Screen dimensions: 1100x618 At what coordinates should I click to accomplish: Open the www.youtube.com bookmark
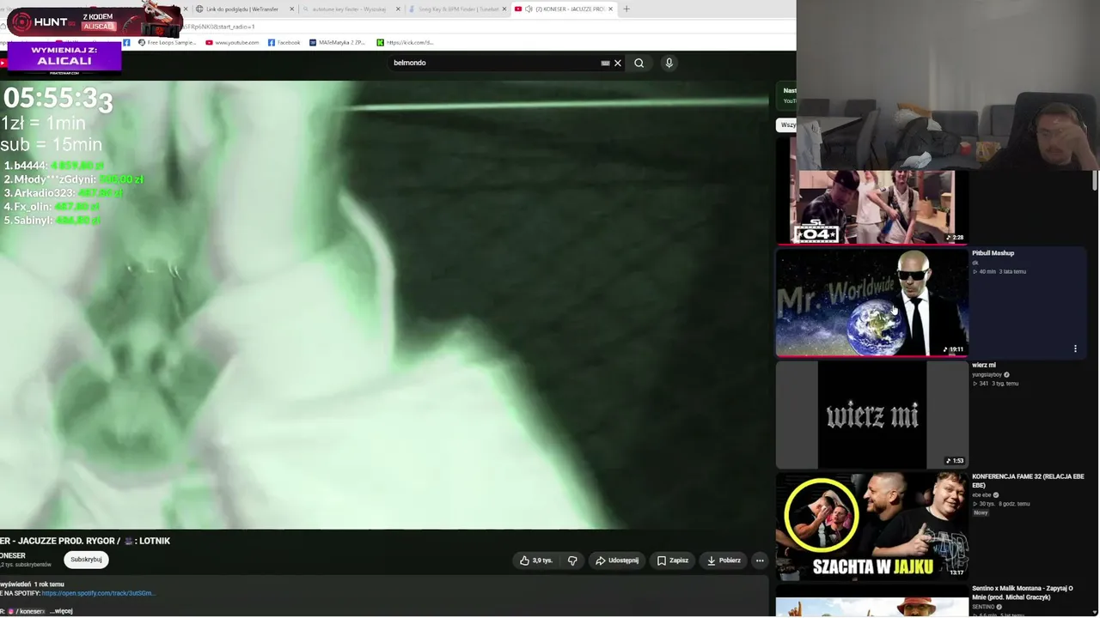tap(232, 42)
